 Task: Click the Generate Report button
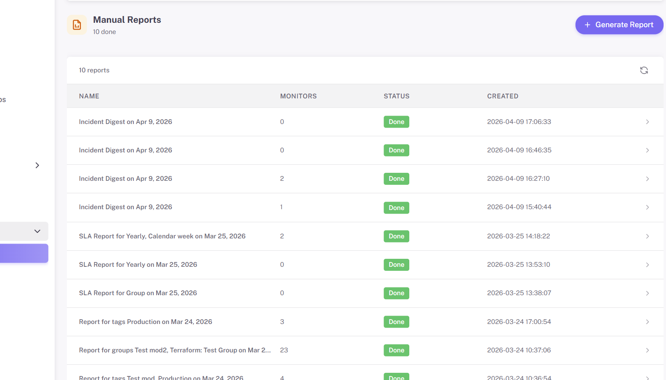pos(619,25)
